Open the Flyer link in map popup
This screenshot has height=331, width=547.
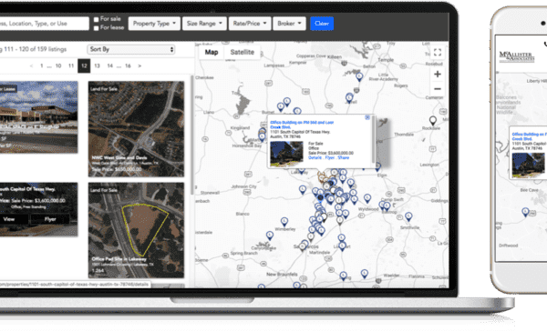click(x=330, y=157)
